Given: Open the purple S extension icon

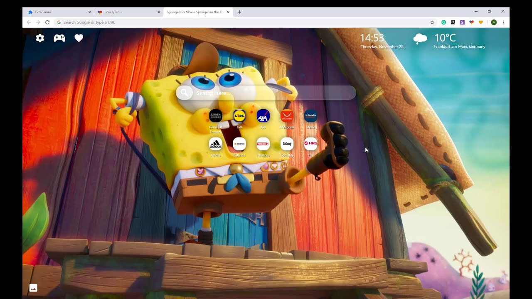Looking at the screenshot, I should pyautogui.click(x=462, y=22).
